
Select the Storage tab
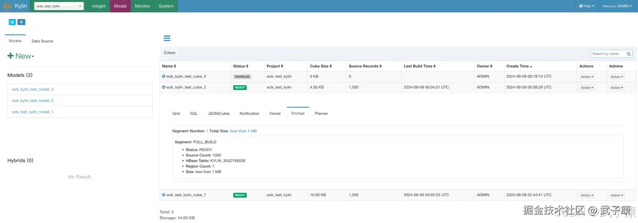pyautogui.click(x=298, y=113)
